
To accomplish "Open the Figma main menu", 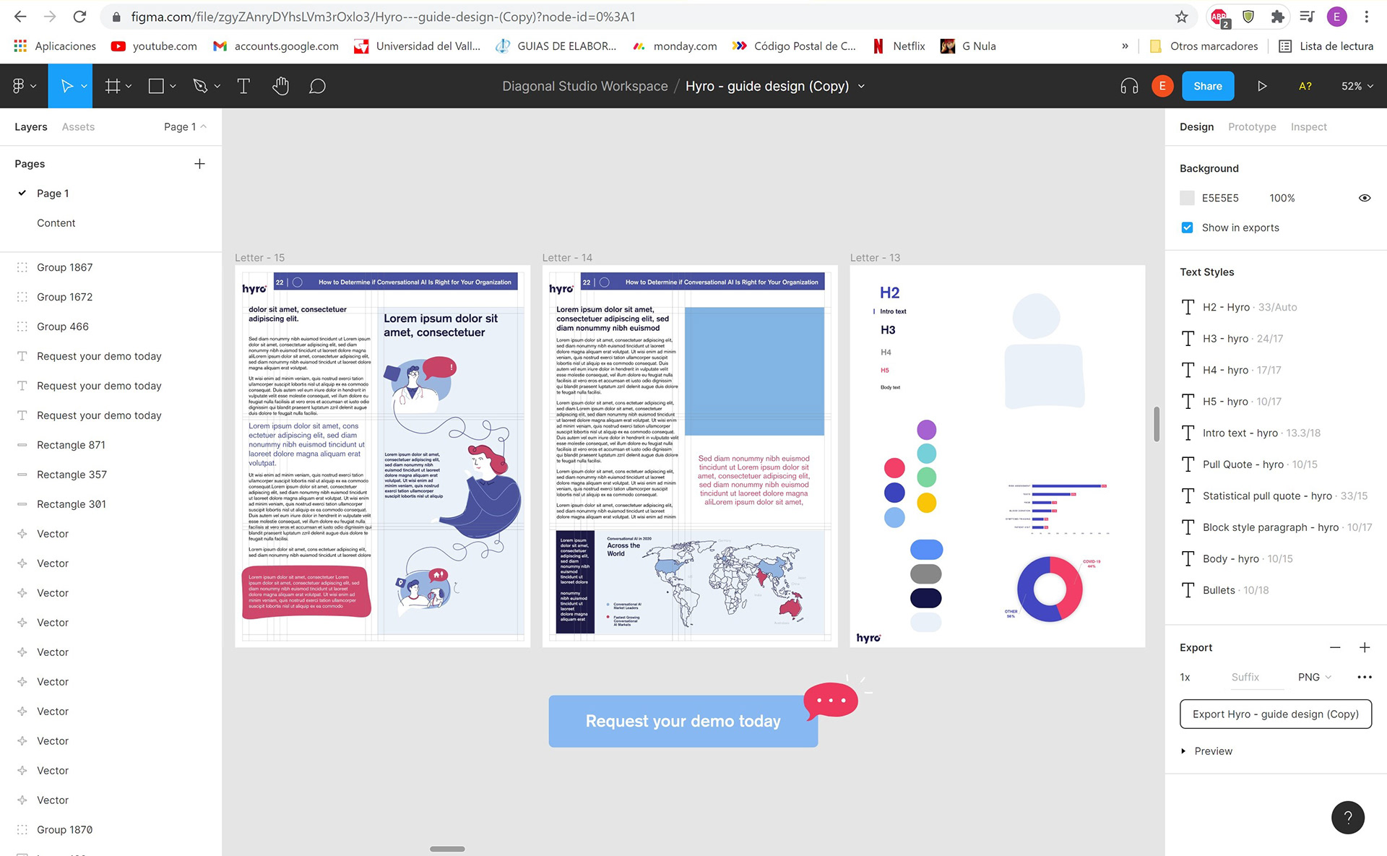I will coord(24,86).
